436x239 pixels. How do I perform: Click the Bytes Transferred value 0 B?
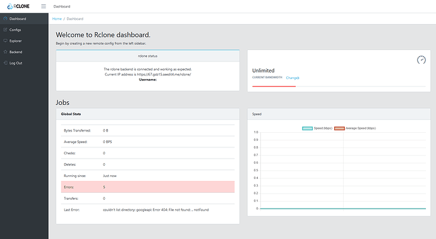pyautogui.click(x=106, y=130)
